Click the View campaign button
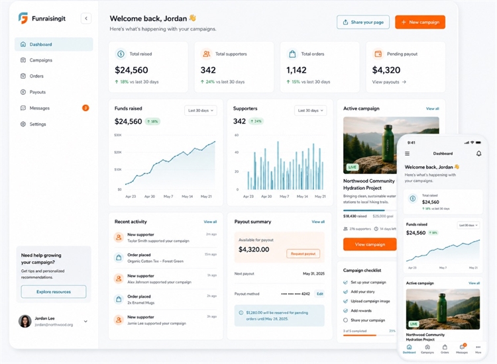 [370, 244]
